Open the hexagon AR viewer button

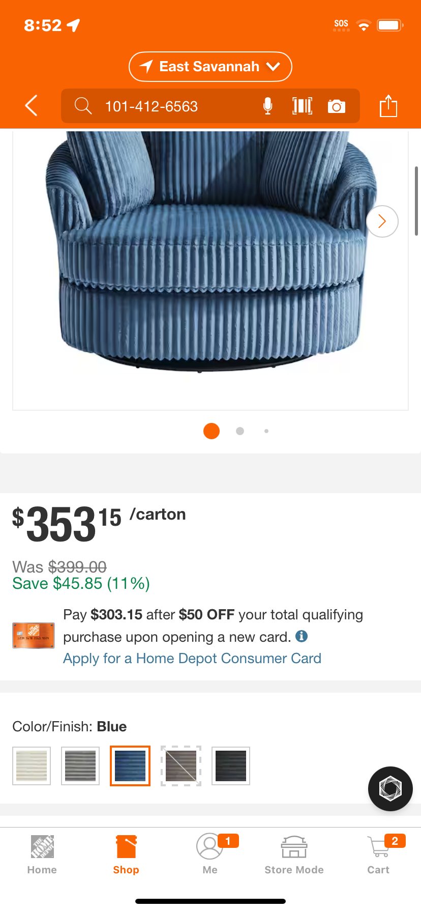[390, 788]
